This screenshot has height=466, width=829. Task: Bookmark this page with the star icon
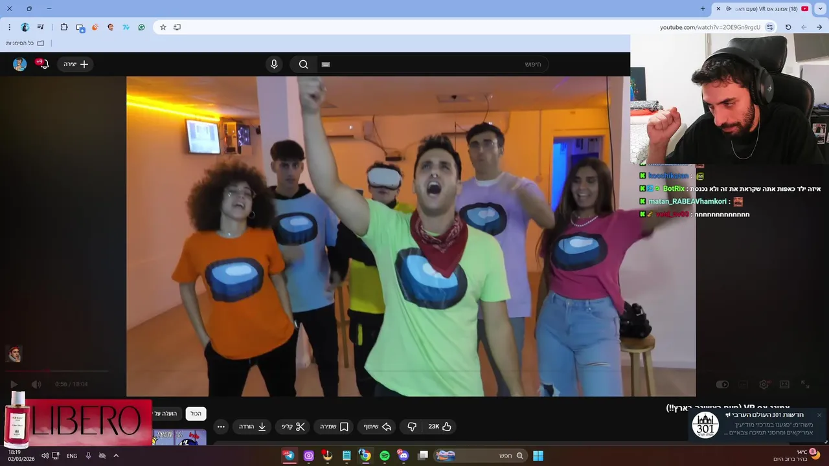pos(163,27)
